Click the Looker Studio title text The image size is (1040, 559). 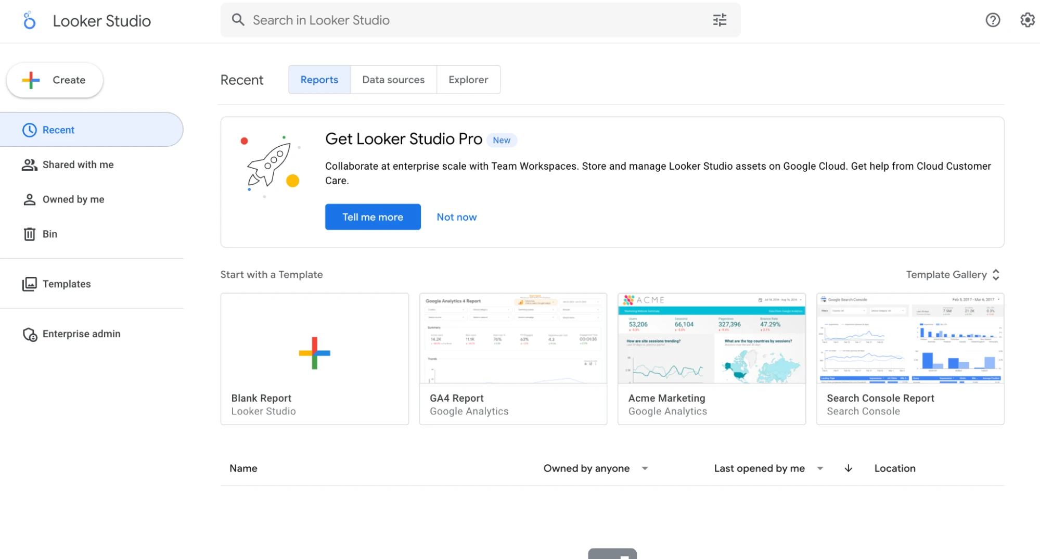[x=102, y=21]
